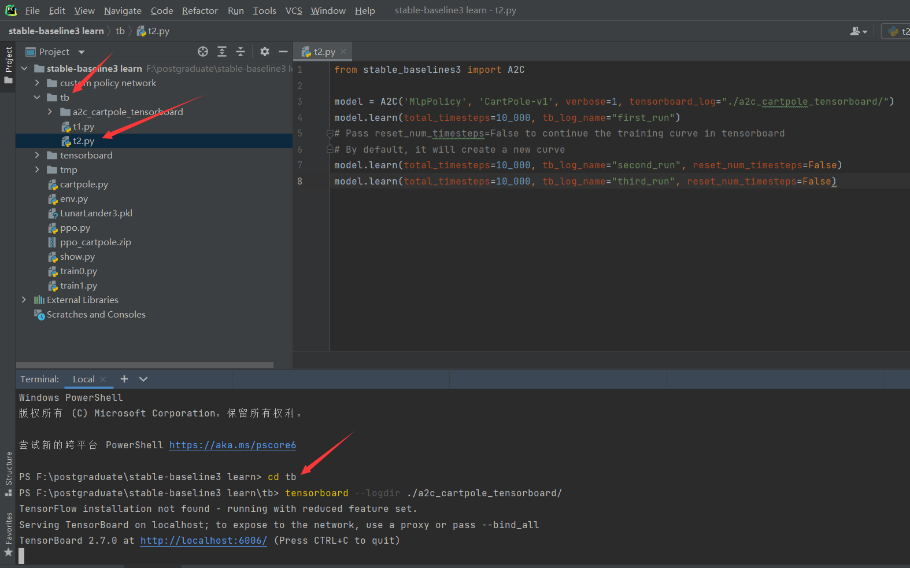The width and height of the screenshot is (910, 568).
Task: Click the PyCharm logo icon
Action: (x=11, y=10)
